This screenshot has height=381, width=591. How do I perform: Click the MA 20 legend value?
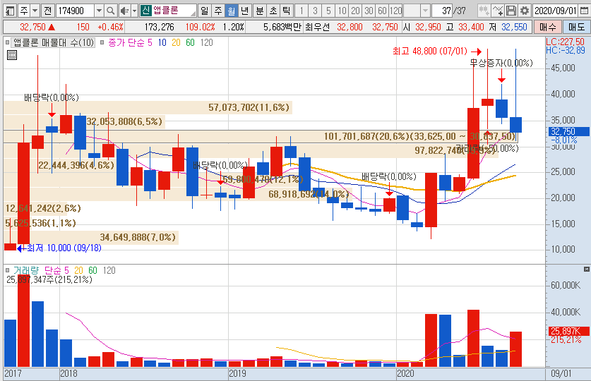click(x=176, y=42)
